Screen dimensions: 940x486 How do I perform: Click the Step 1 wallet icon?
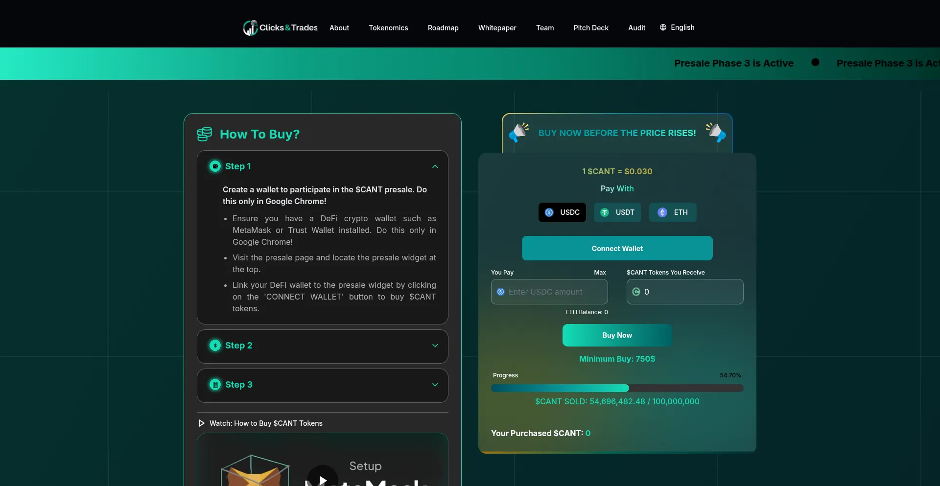(x=215, y=166)
